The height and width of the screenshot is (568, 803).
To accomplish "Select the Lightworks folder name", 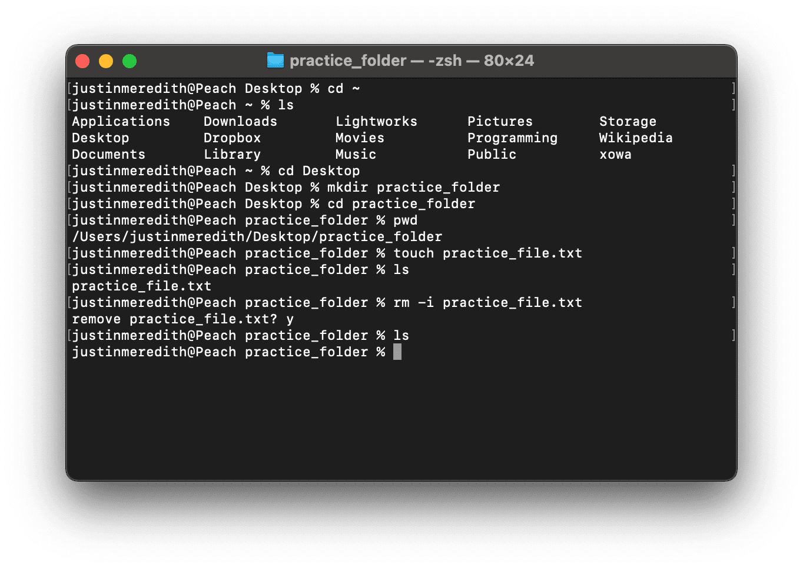I will pyautogui.click(x=376, y=121).
